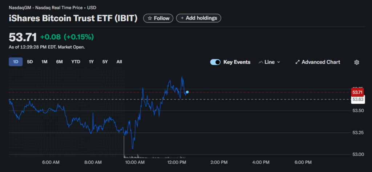Switch to the 5D range
The height and width of the screenshot is (172, 372).
[30, 62]
